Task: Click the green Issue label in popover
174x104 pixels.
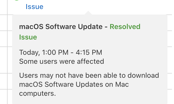Action: coord(28,37)
